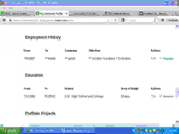The width and height of the screenshot is (179, 134).
Task: Remove the Poplait employment entry
Action: click(169, 59)
